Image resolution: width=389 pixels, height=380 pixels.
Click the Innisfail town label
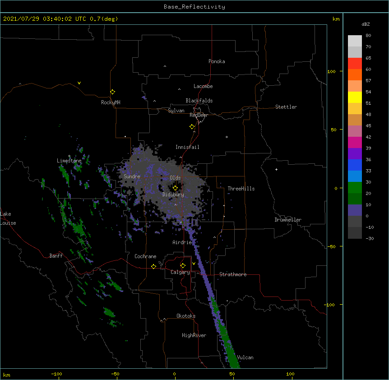[x=187, y=147]
